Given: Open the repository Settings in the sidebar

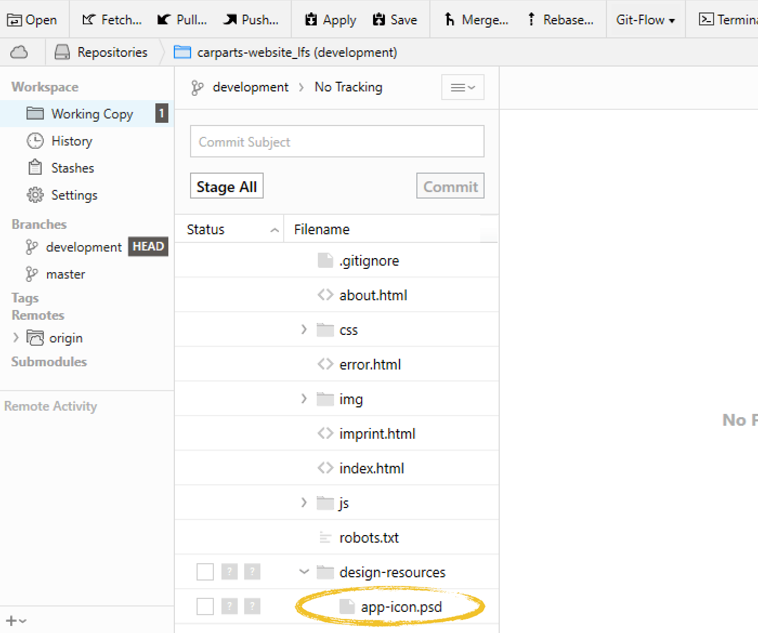Looking at the screenshot, I should (x=74, y=195).
